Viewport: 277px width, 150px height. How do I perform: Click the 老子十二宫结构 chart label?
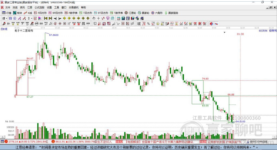24,31
